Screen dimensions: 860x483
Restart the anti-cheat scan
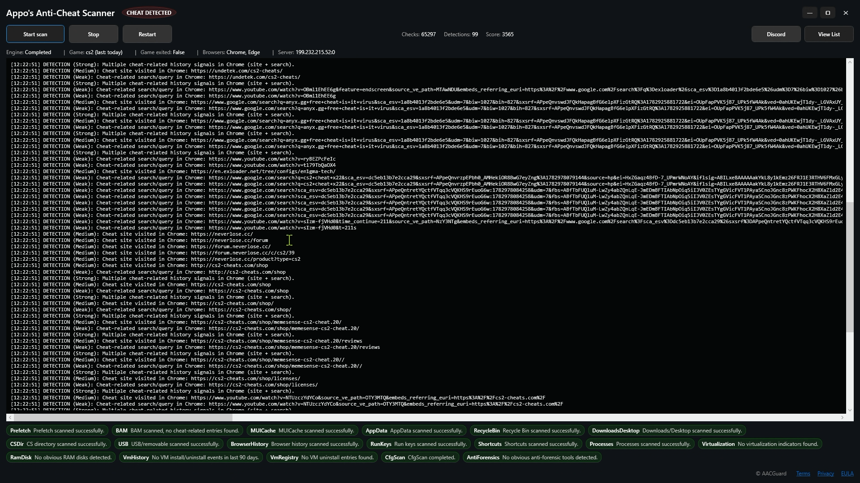[x=147, y=34]
